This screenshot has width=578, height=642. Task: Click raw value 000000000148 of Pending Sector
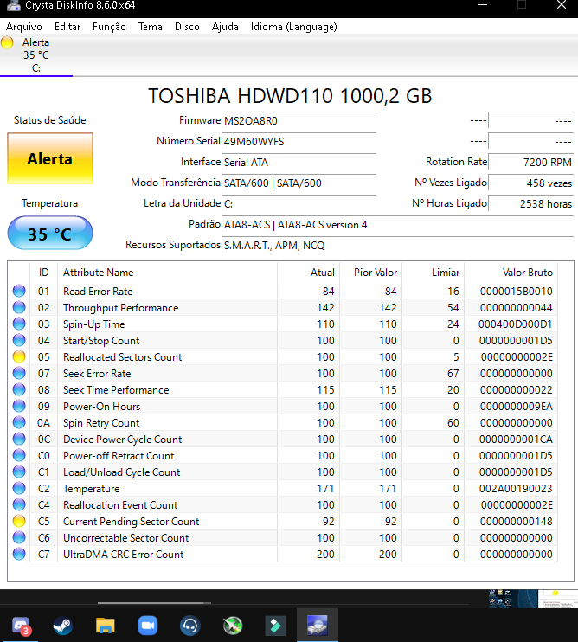pos(517,521)
